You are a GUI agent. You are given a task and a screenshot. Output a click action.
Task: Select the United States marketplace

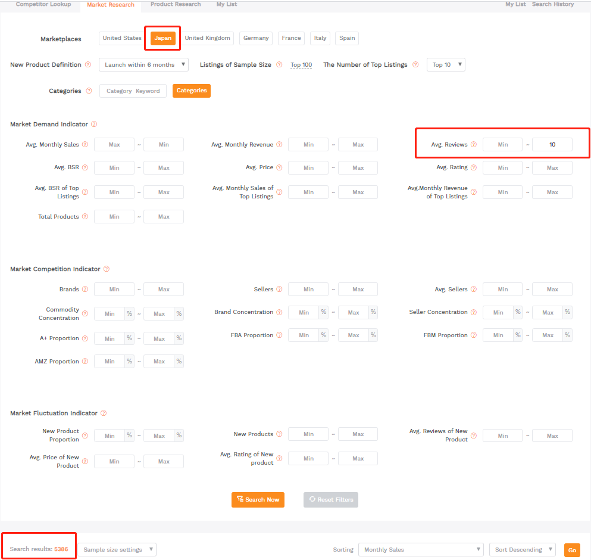(122, 38)
